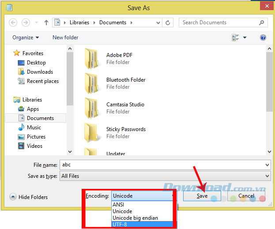The width and height of the screenshot is (275, 229).
Task: Click the Back navigation arrow
Action: pyautogui.click(x=13, y=23)
